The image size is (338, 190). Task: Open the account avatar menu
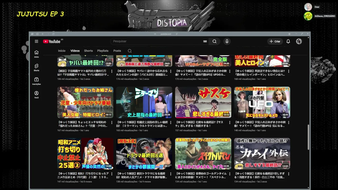click(299, 41)
